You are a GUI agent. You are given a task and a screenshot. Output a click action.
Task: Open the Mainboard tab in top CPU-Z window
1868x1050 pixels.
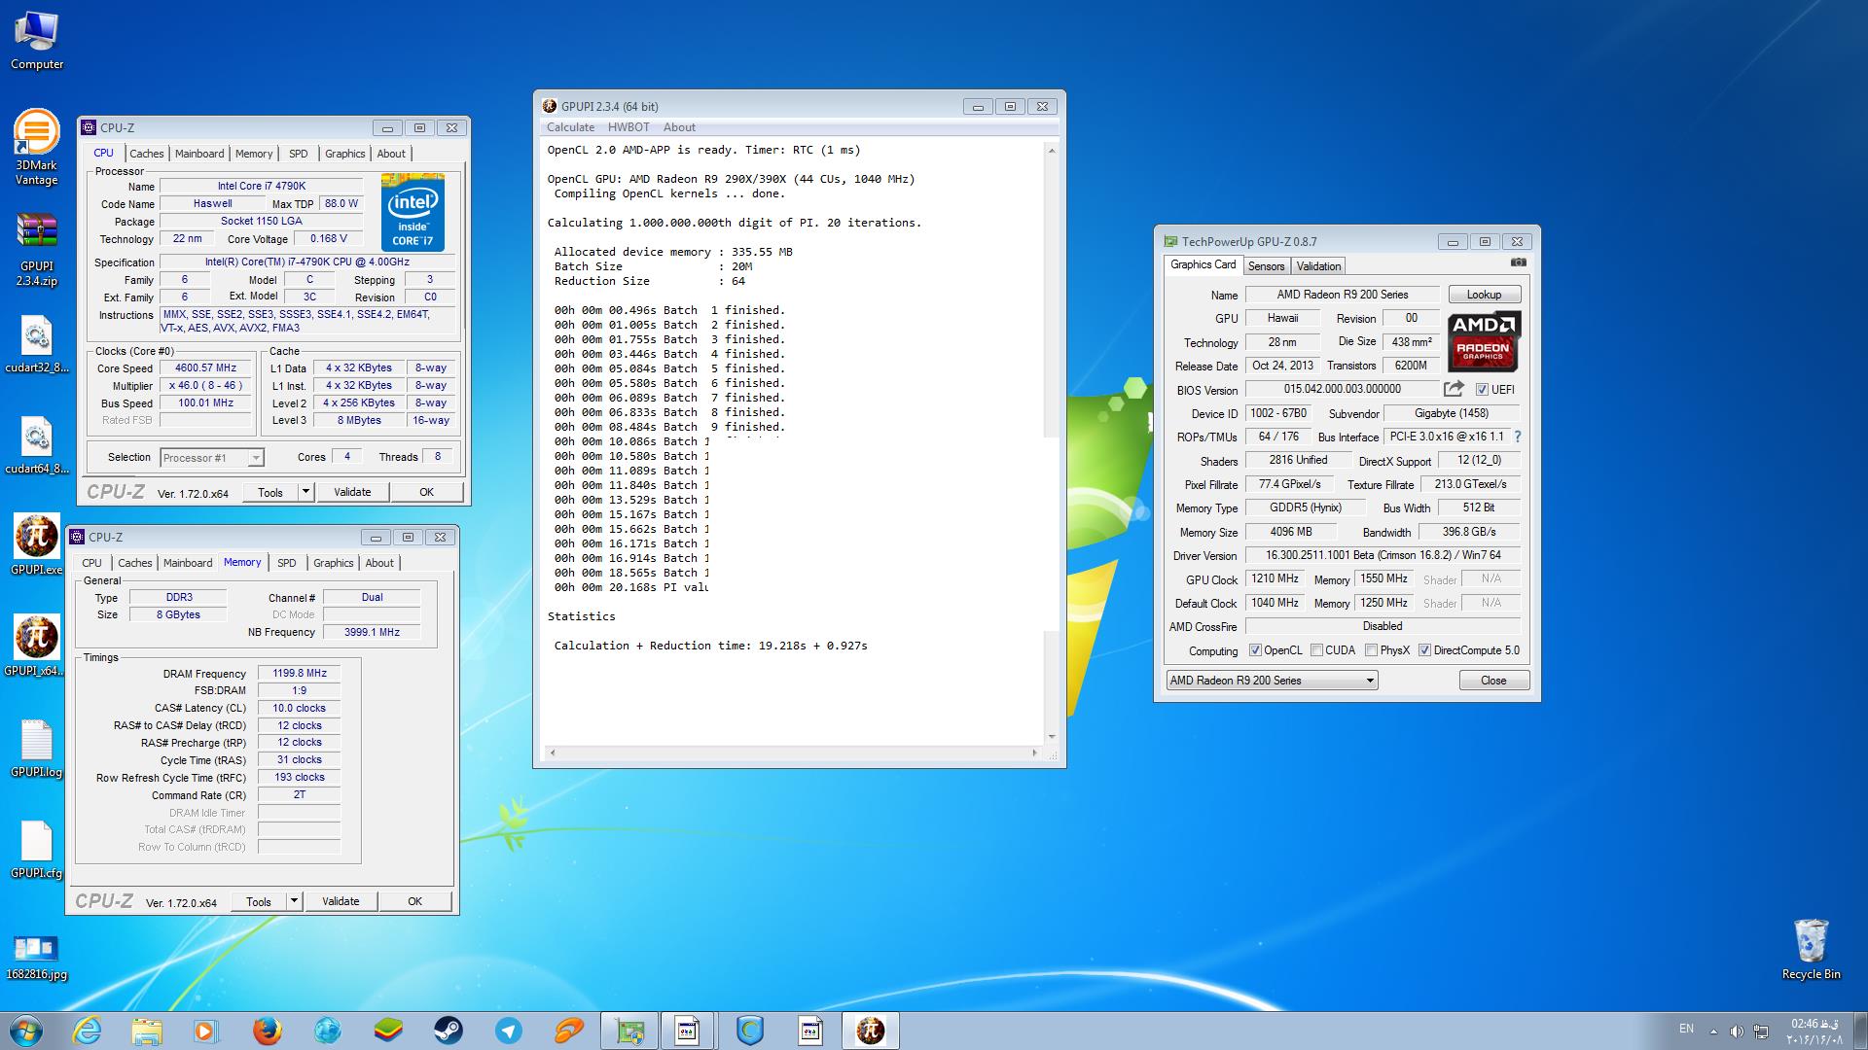pyautogui.click(x=199, y=154)
